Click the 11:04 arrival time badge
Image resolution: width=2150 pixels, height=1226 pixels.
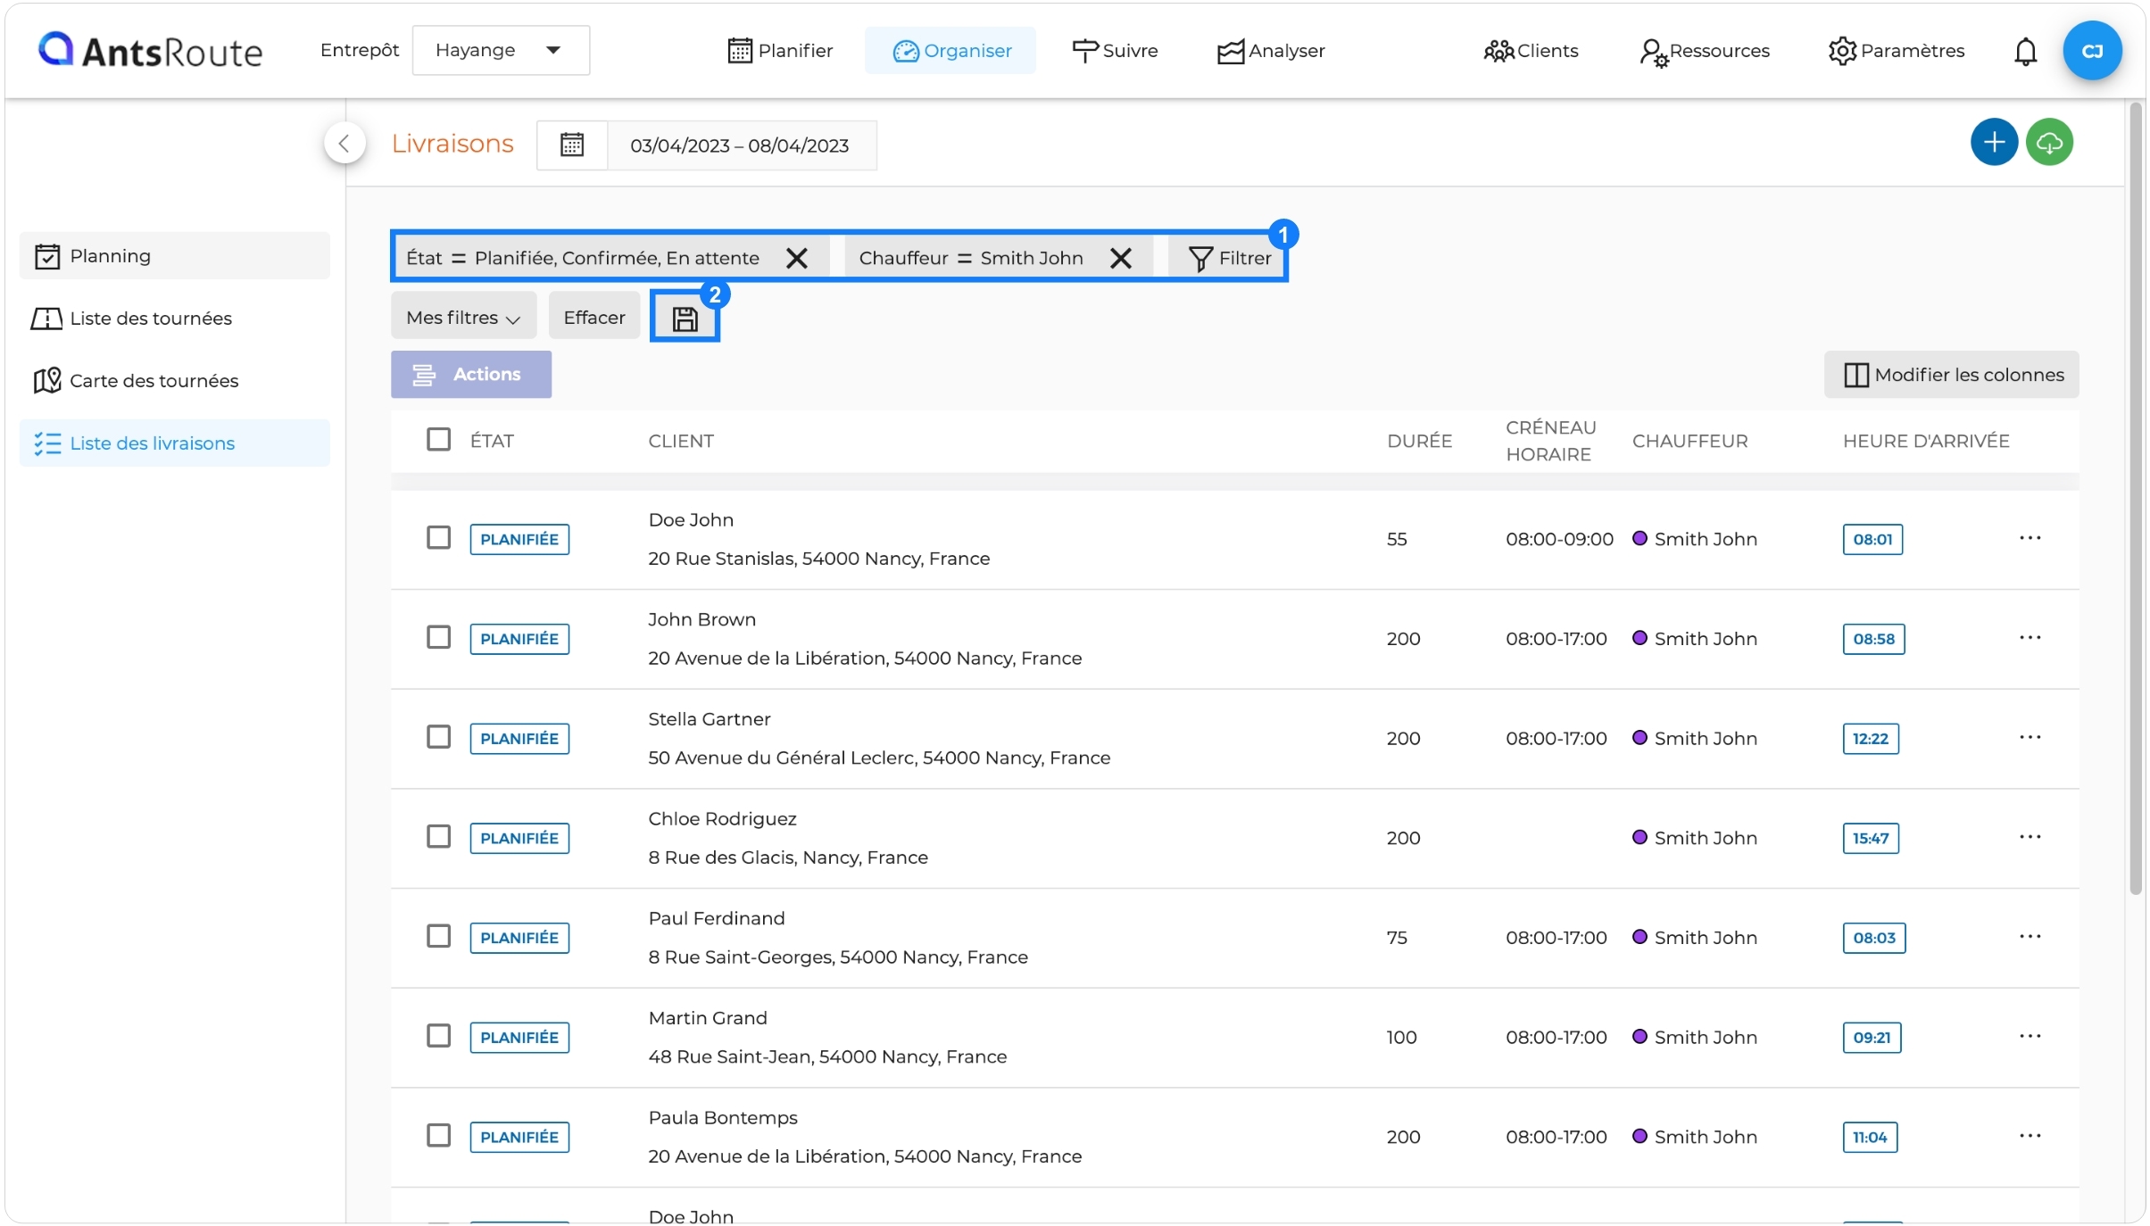point(1870,1138)
